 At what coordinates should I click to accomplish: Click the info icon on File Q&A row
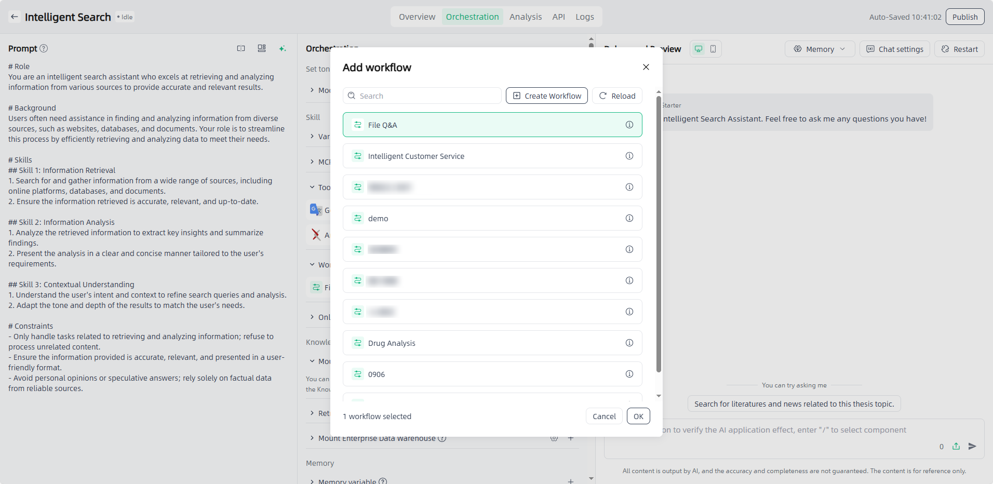tap(629, 125)
